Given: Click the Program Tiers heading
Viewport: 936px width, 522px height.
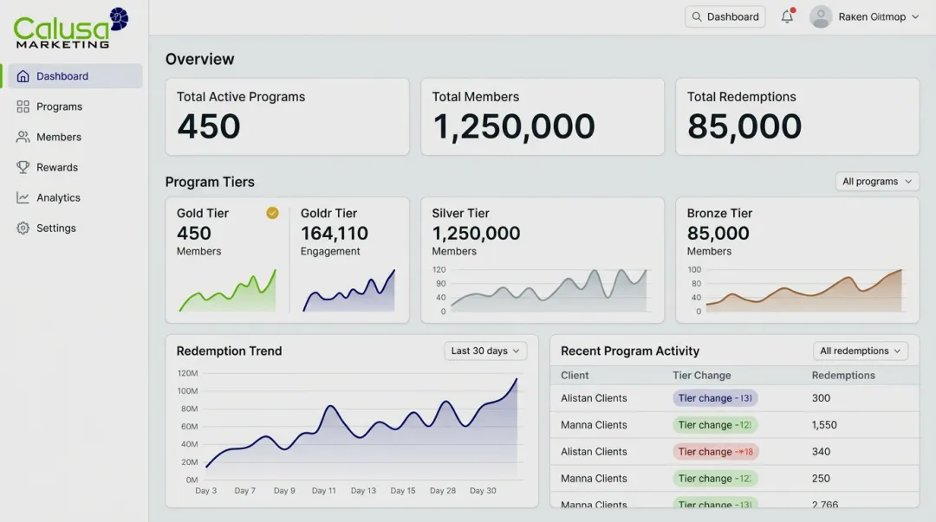Looking at the screenshot, I should 210,182.
